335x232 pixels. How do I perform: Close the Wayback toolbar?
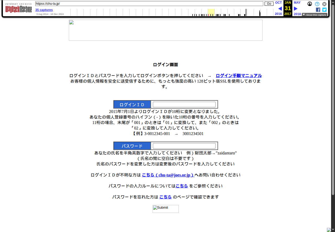(324, 4)
